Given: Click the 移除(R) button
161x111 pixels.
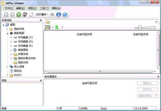Looking at the screenshot, I should click(148, 83).
